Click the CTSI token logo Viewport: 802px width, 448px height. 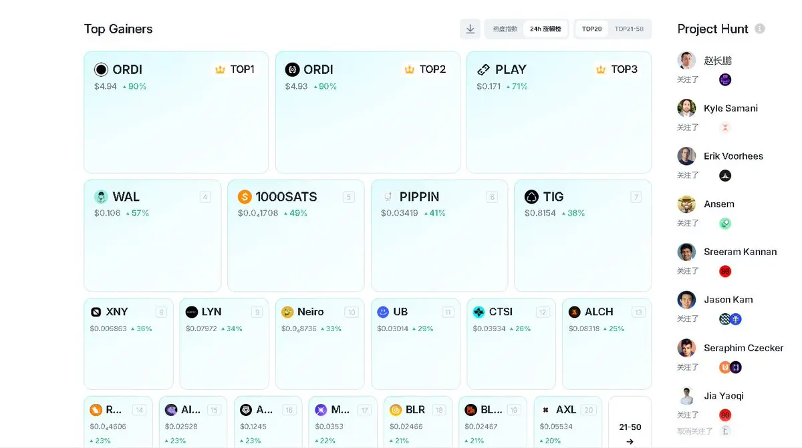click(479, 312)
